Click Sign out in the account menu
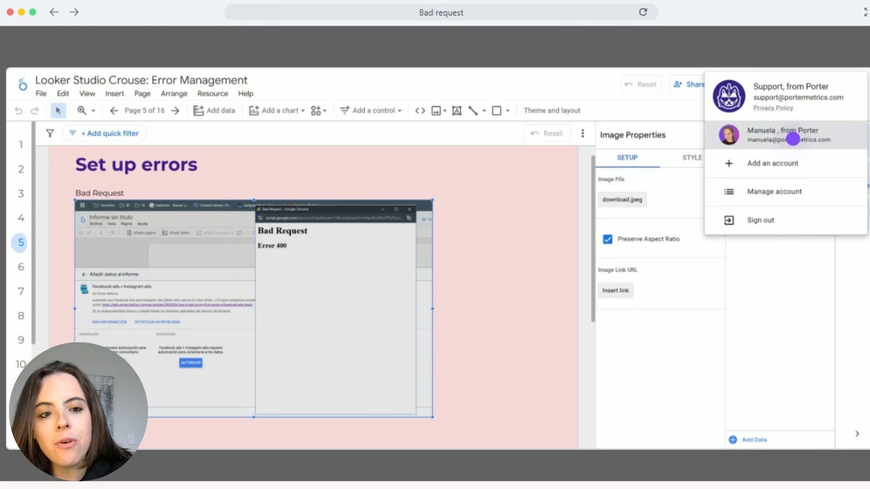This screenshot has width=870, height=489. click(x=760, y=220)
